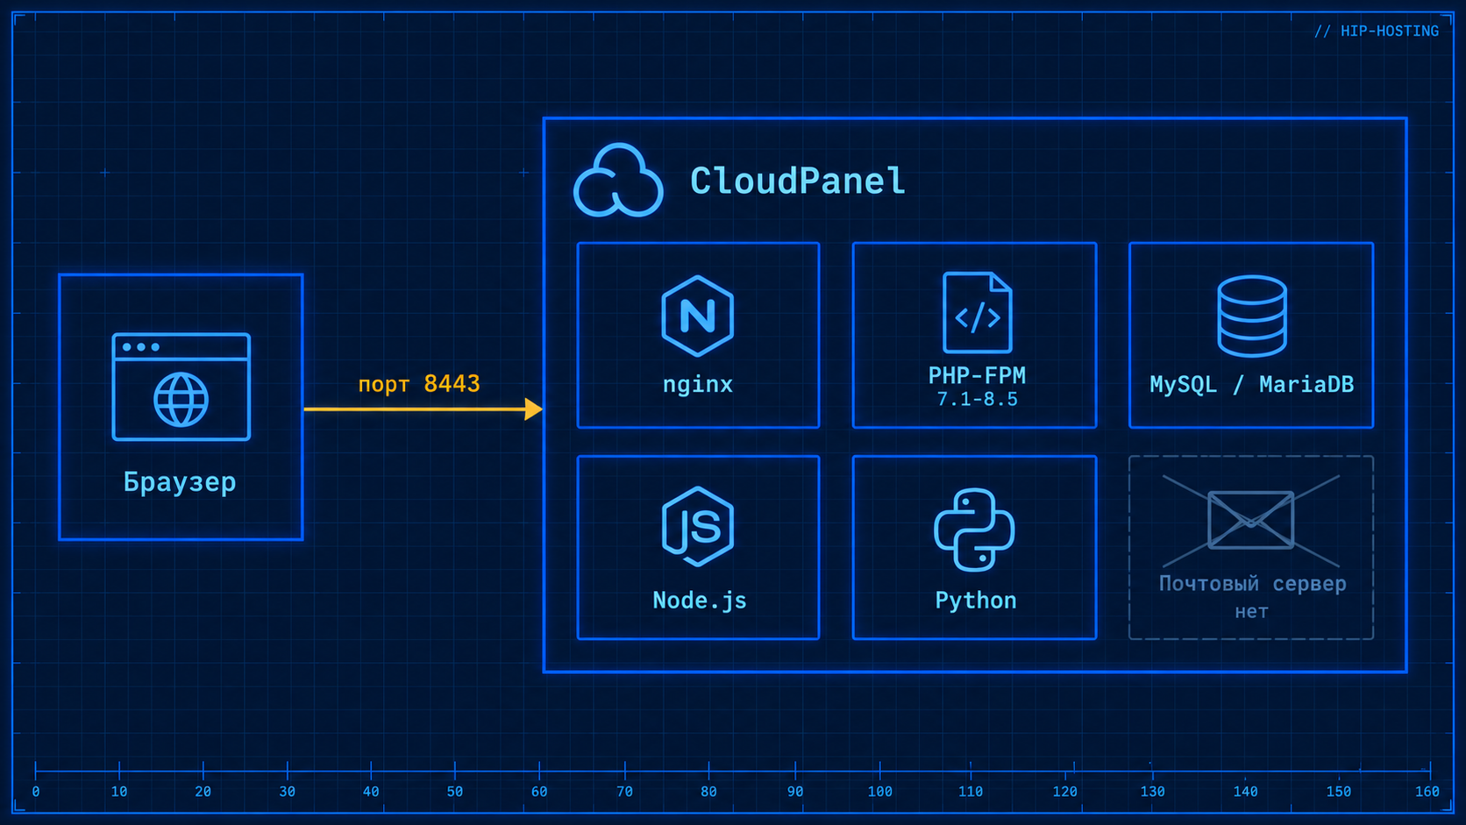Click the 'MySQL / MariaDB' label
This screenshot has width=1466, height=825.
coord(1252,384)
